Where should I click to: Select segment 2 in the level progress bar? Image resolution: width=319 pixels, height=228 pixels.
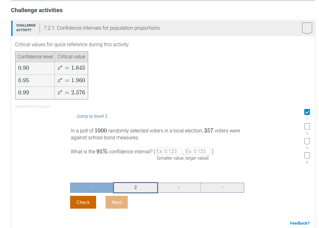[135, 187]
